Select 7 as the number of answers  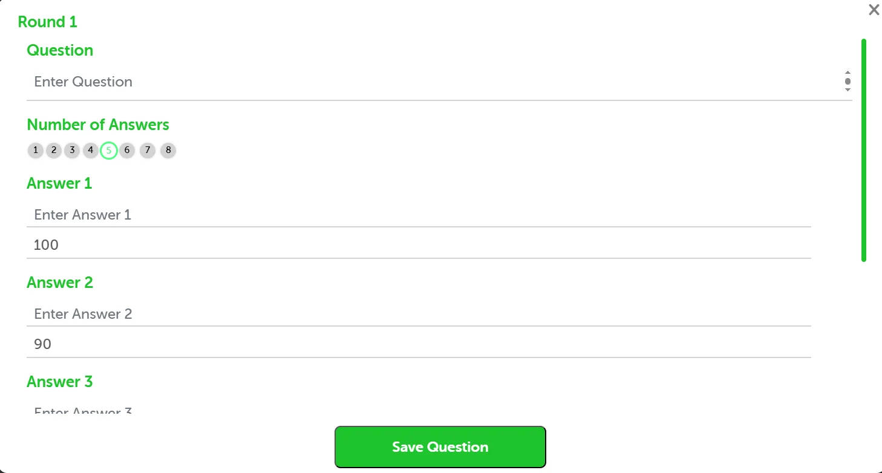coord(147,150)
